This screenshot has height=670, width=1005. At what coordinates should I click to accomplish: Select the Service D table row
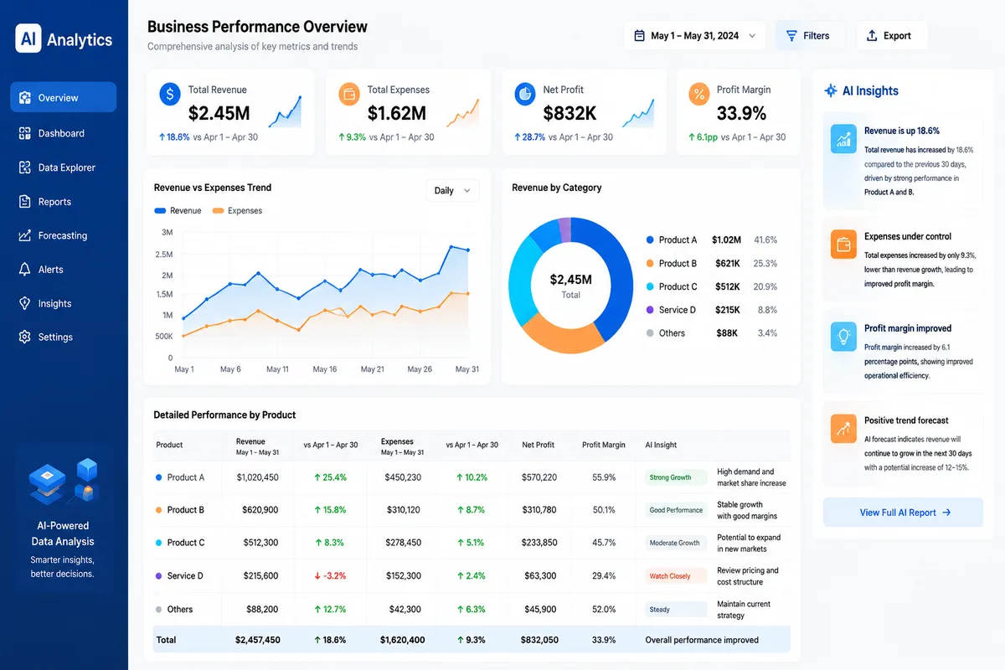(472, 576)
